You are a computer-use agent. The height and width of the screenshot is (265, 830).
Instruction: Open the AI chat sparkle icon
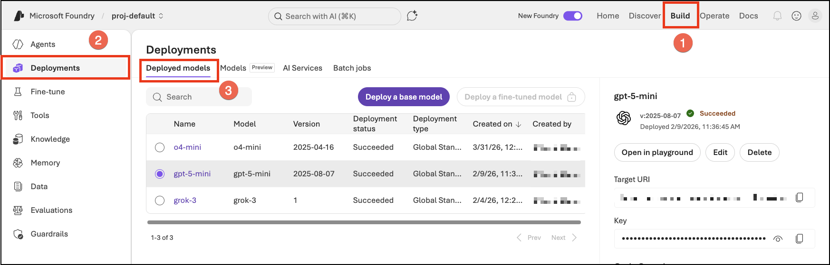point(412,16)
